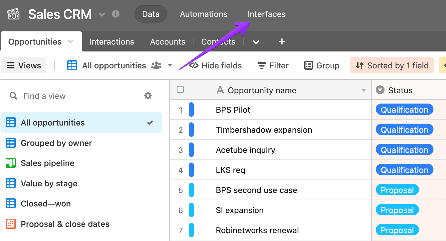Expand the hidden tables chevron after Contacts
Screen dimensions: 446x241
[256, 42]
